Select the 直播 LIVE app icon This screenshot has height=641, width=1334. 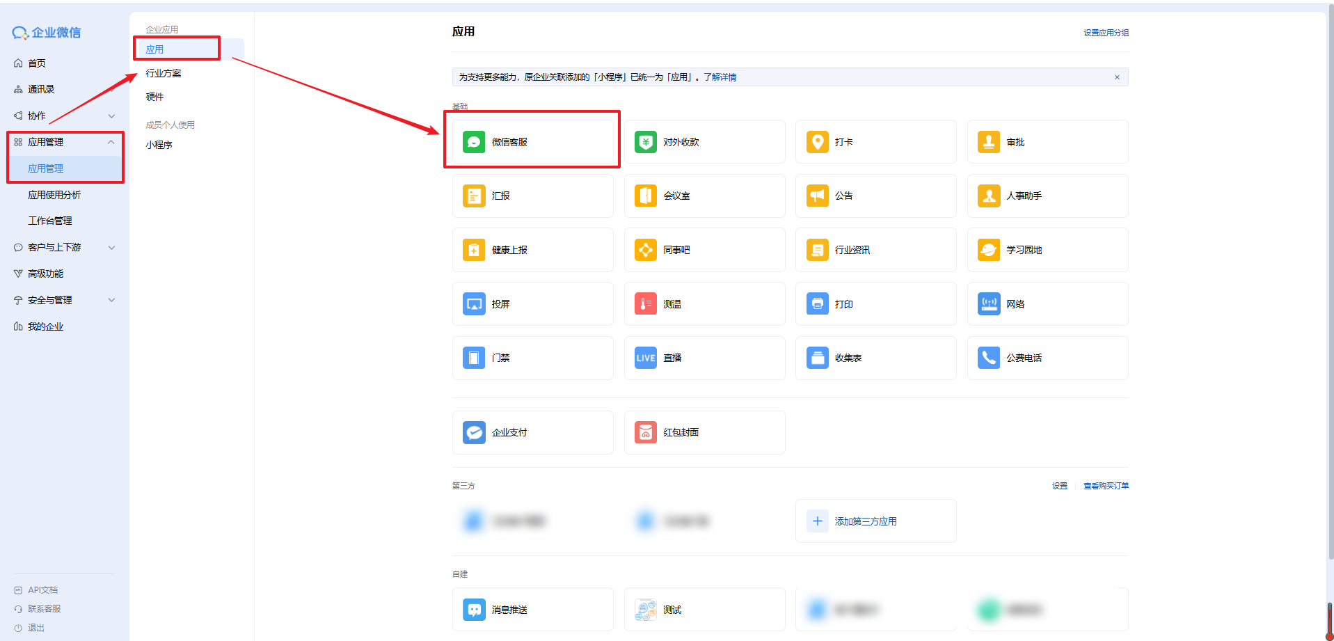pos(645,358)
